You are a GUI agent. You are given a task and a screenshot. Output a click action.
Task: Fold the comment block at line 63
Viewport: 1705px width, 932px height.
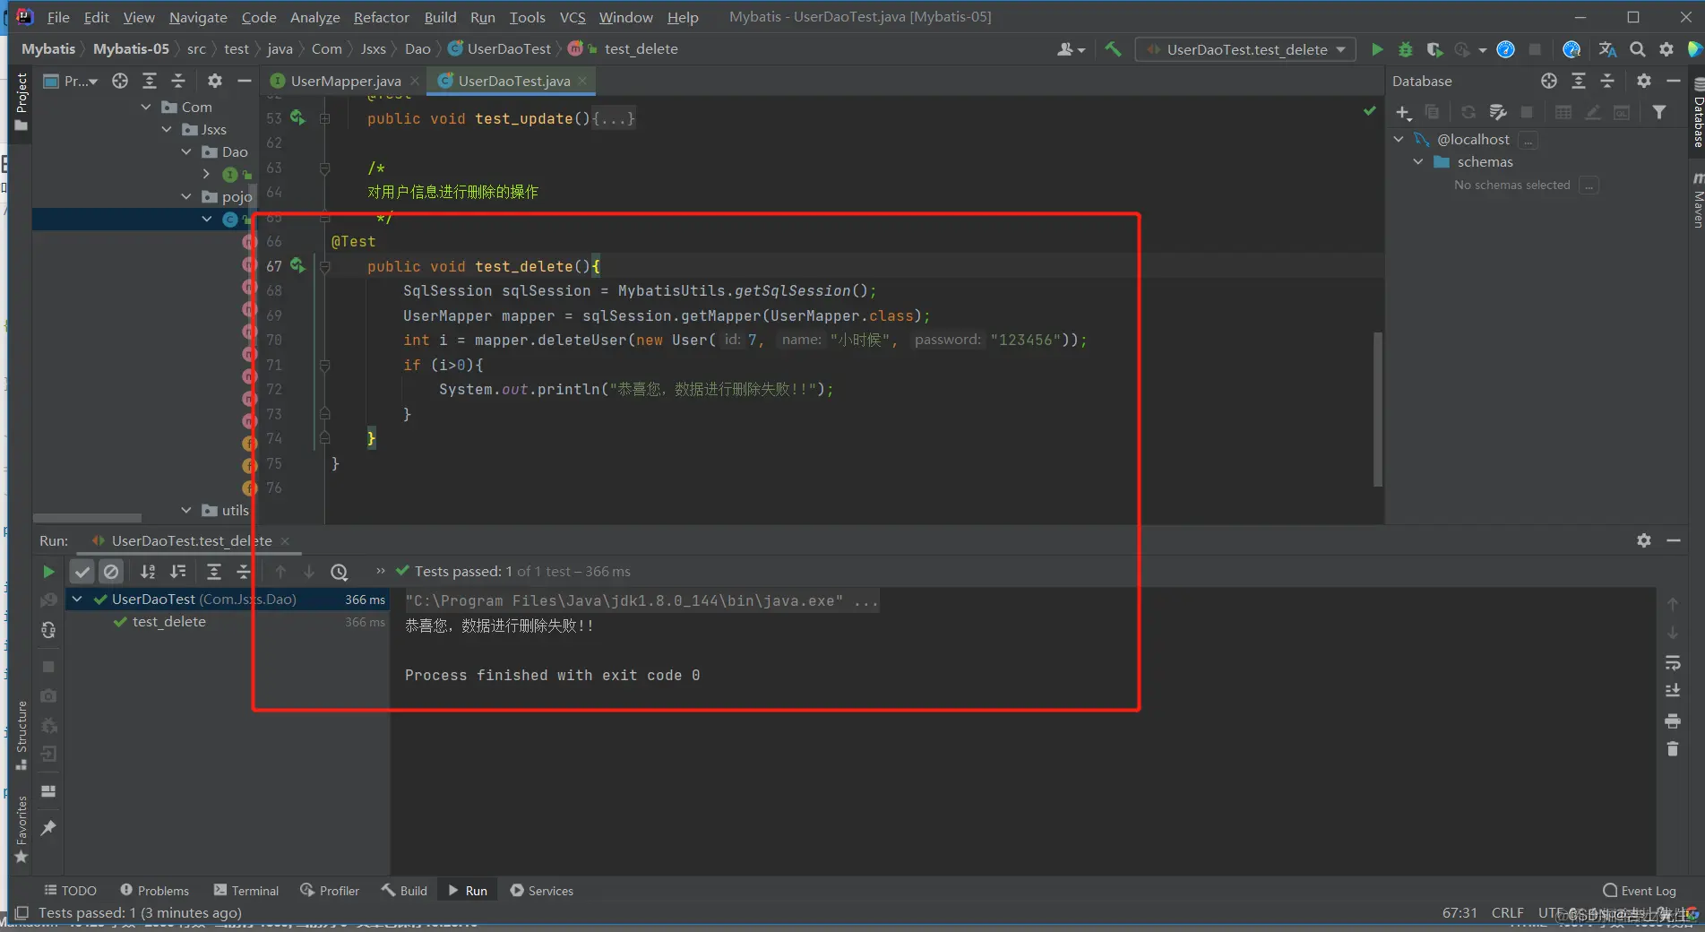[x=325, y=168]
